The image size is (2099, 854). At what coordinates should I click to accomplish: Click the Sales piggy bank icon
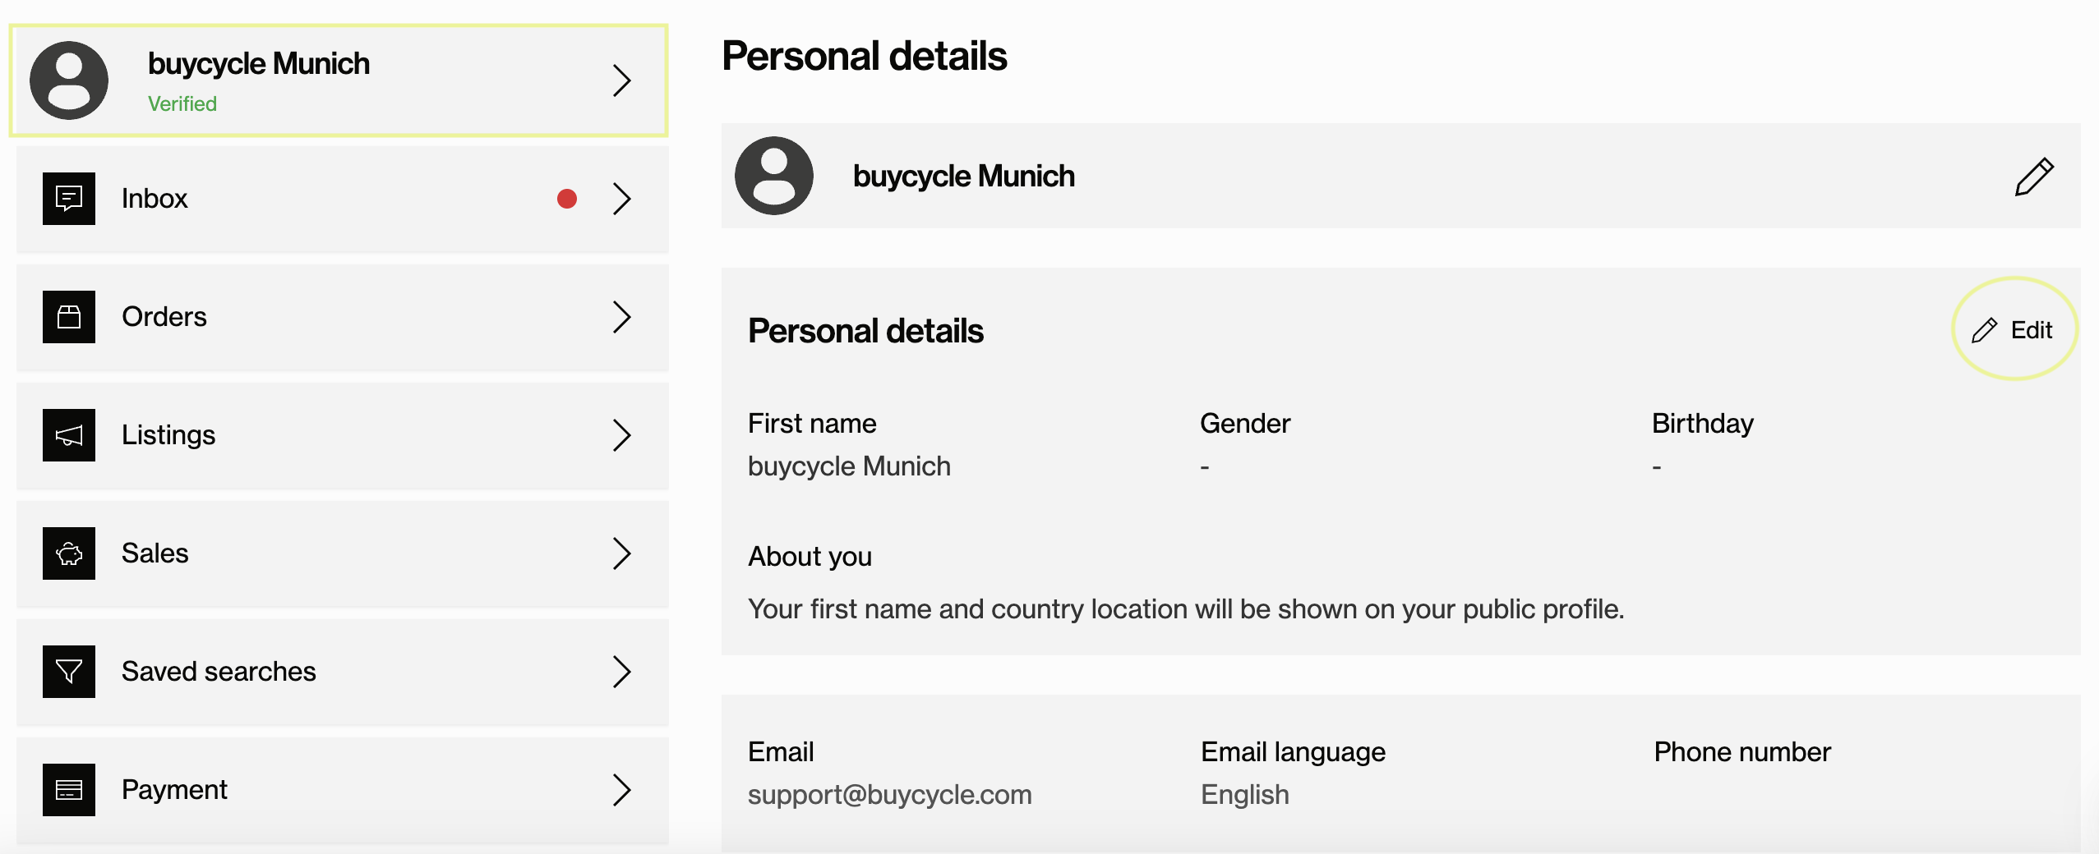point(69,553)
